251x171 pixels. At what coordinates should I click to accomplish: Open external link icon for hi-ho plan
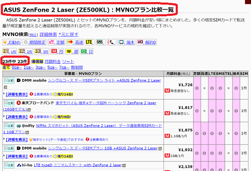click(x=124, y=166)
